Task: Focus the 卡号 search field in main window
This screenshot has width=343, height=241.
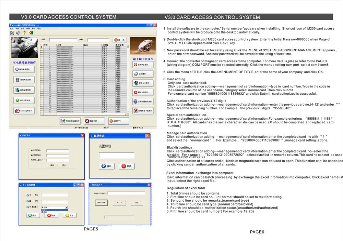Action: click(x=63, y=40)
